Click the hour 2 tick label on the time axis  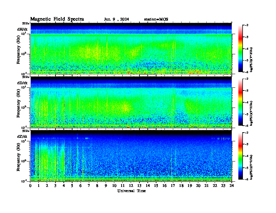click(47, 186)
